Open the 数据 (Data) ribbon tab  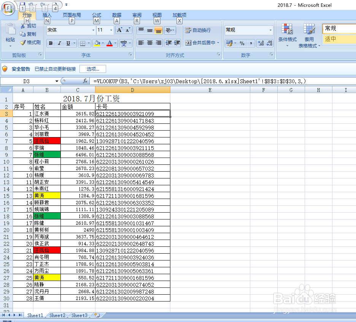tap(117, 15)
